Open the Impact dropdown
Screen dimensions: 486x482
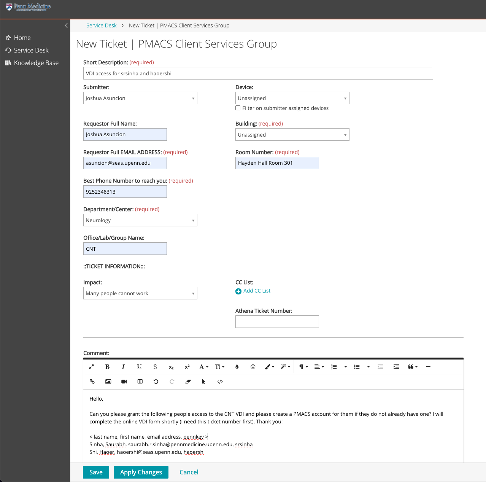(x=140, y=293)
